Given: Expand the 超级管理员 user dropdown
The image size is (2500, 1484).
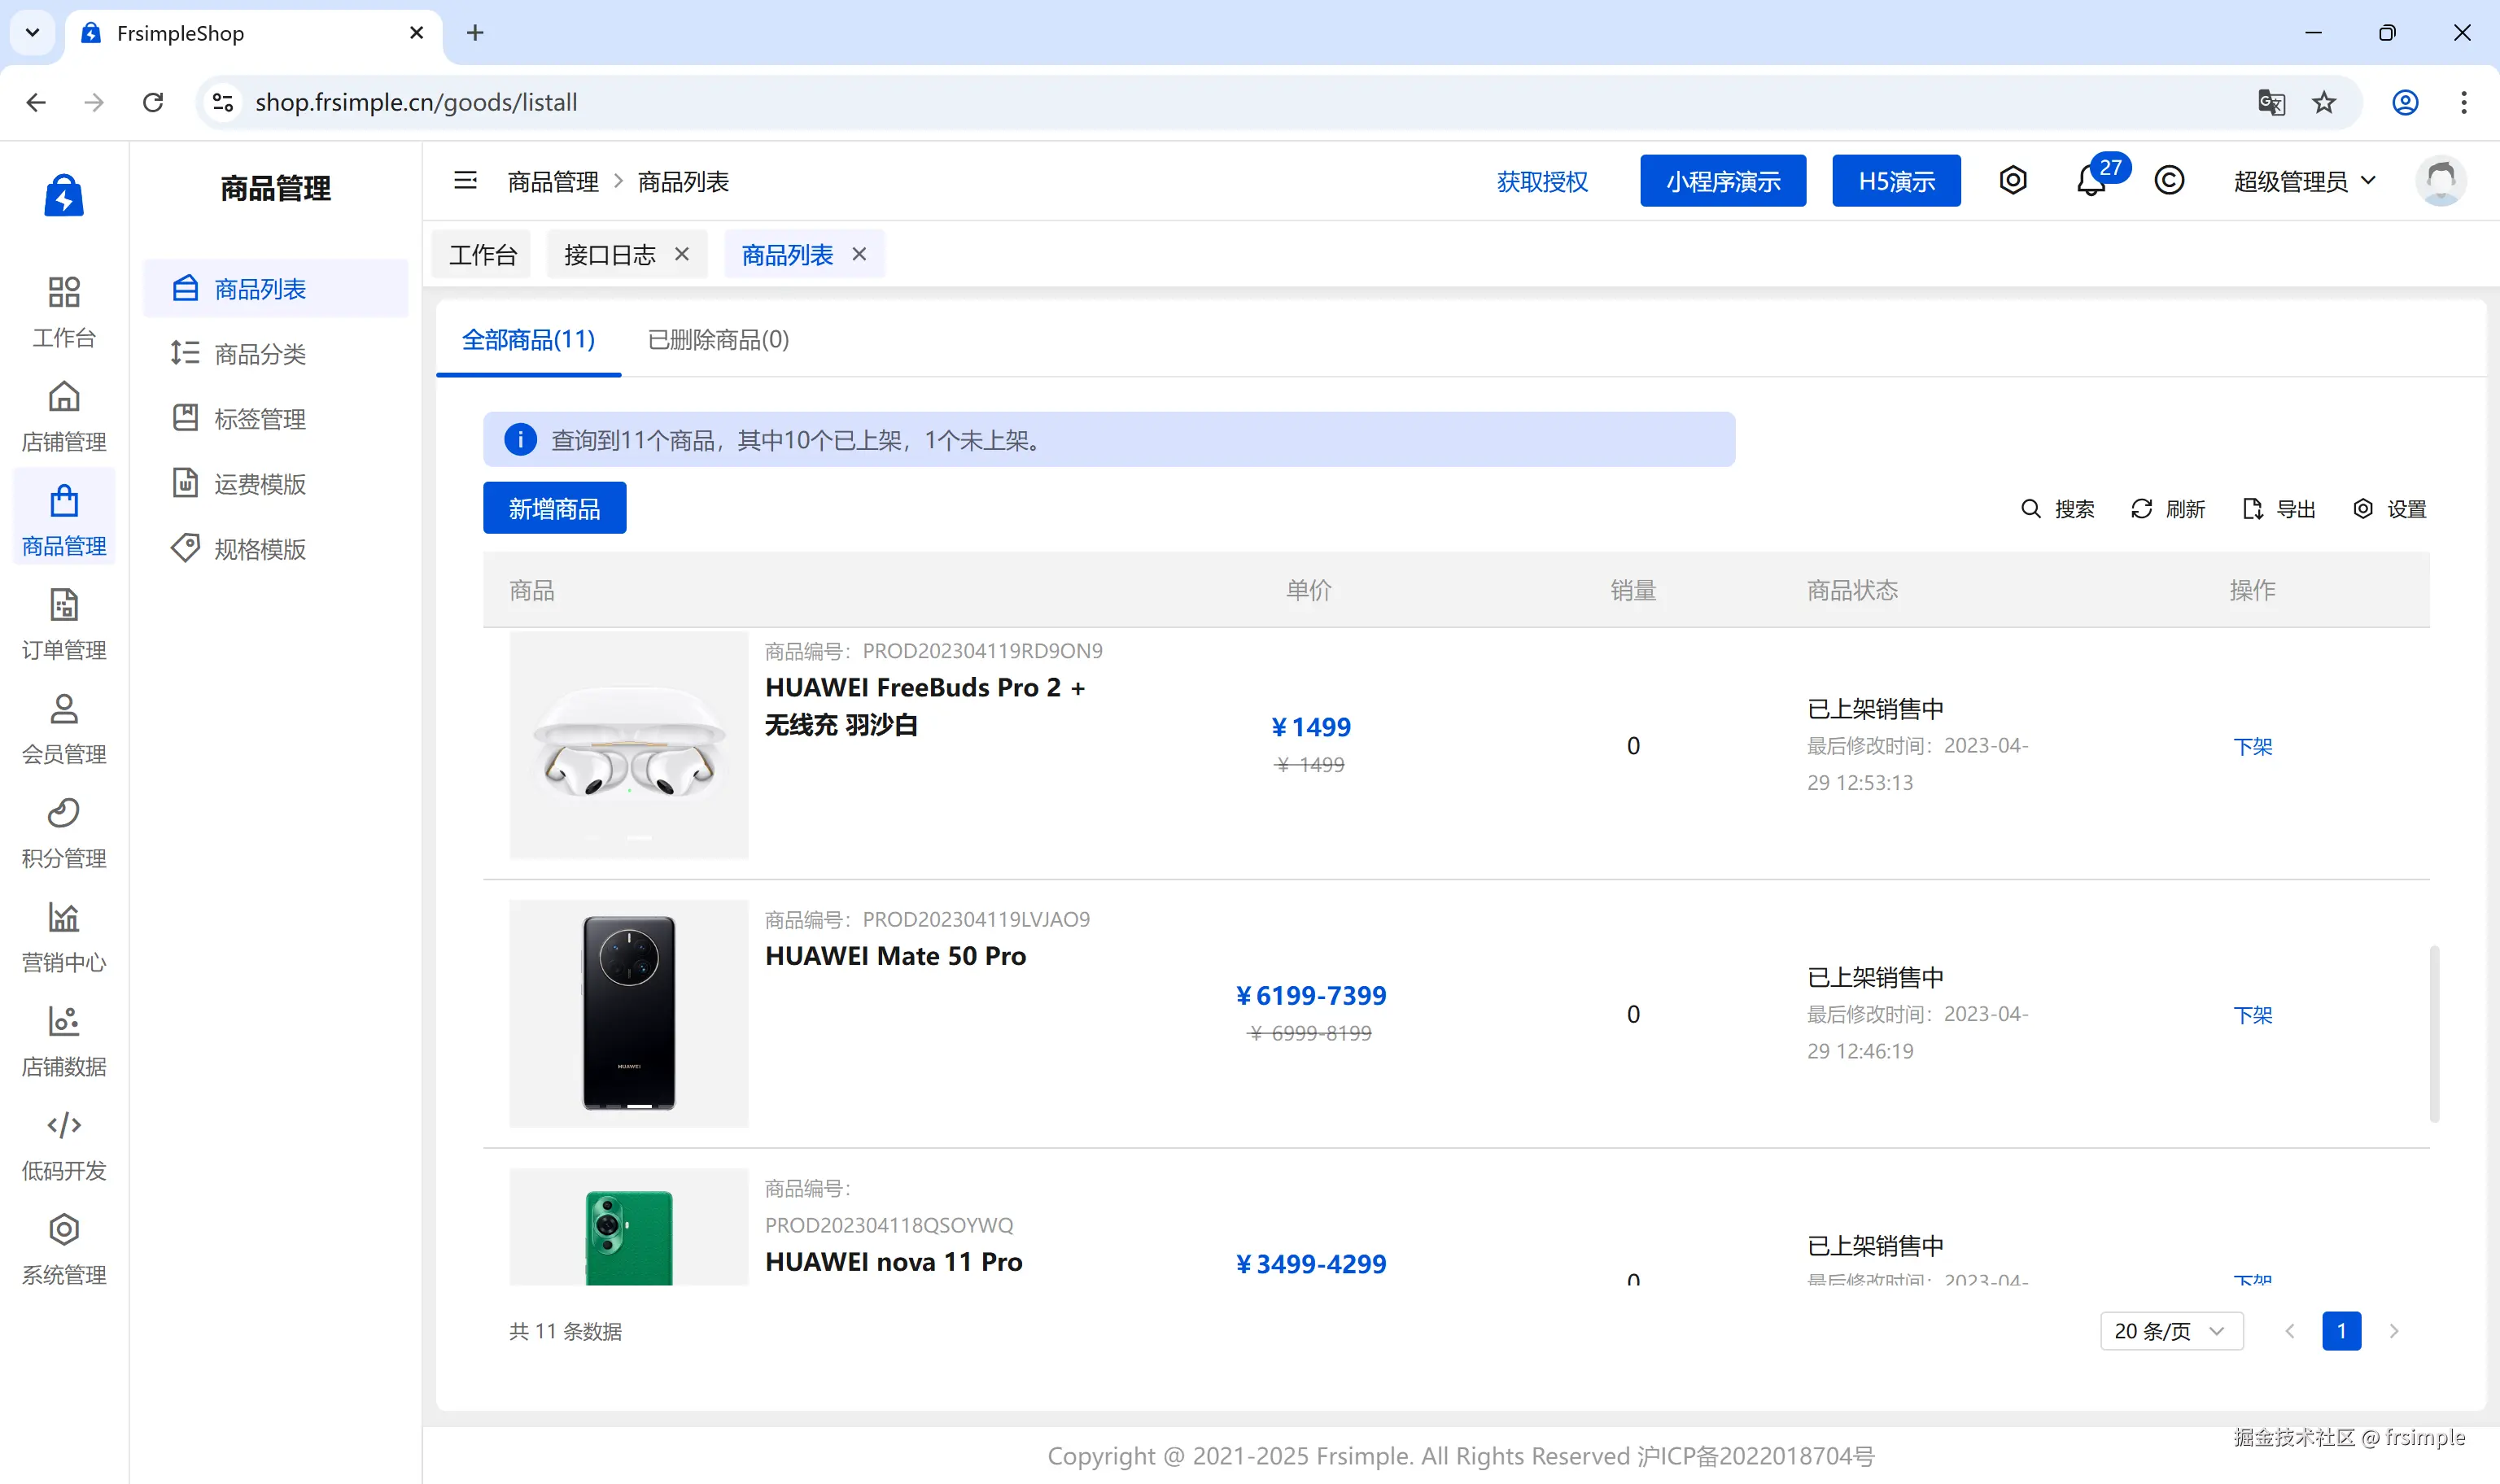Looking at the screenshot, I should pos(2305,181).
